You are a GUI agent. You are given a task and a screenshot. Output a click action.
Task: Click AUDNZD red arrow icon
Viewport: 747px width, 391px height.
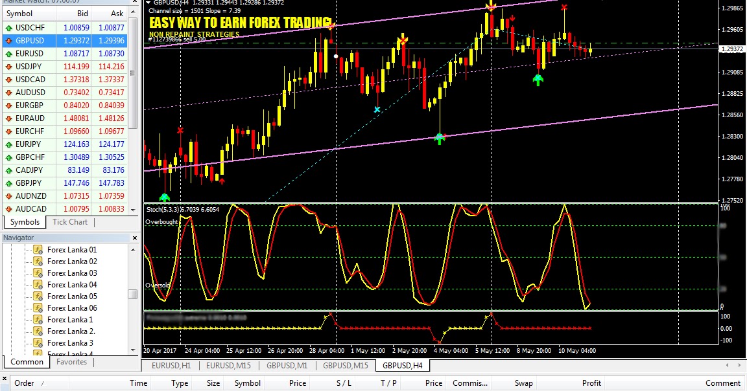pos(8,196)
